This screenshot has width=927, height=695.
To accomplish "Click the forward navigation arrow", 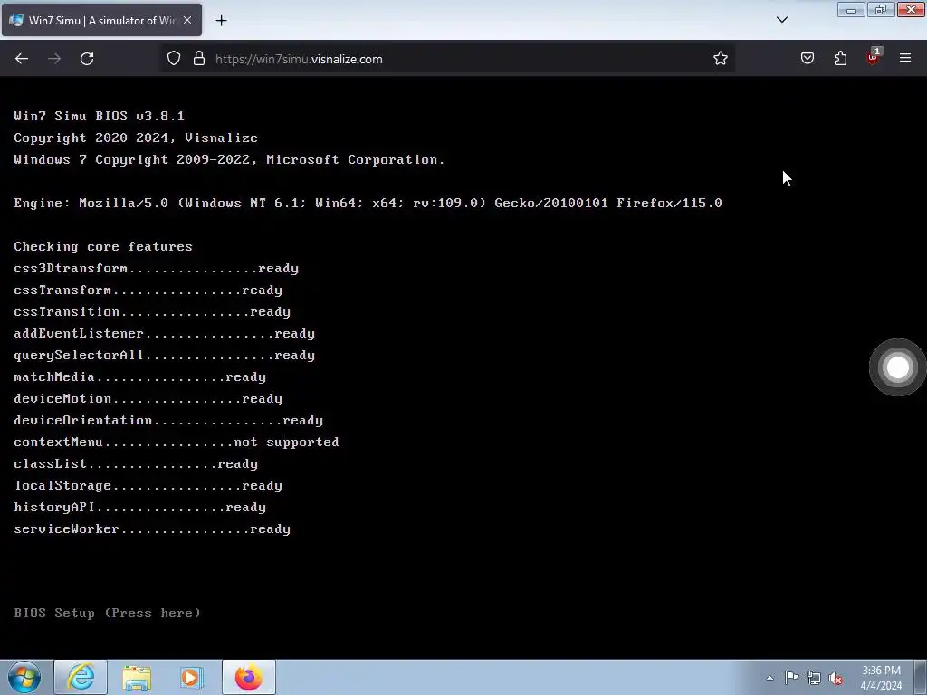I will click(54, 59).
